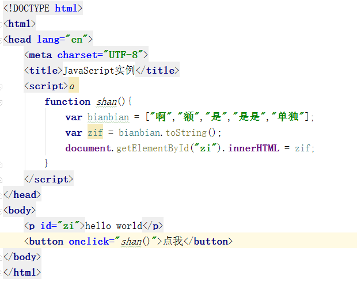Click the onclick attribute name

click(x=89, y=242)
